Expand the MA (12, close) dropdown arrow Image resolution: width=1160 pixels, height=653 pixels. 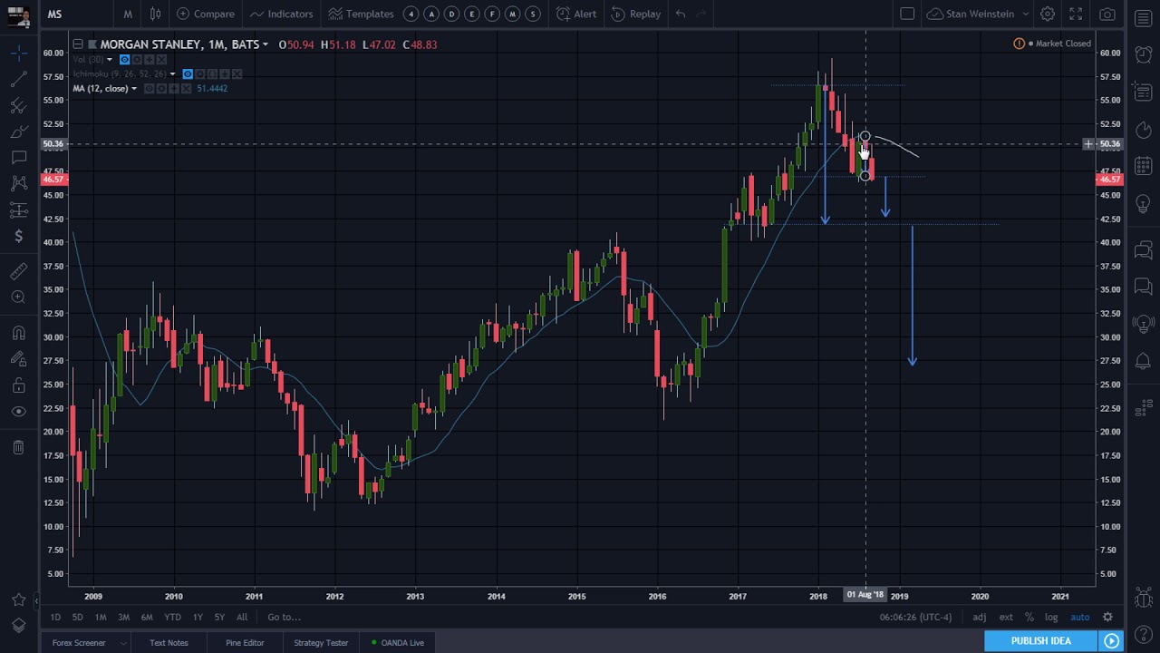(133, 88)
